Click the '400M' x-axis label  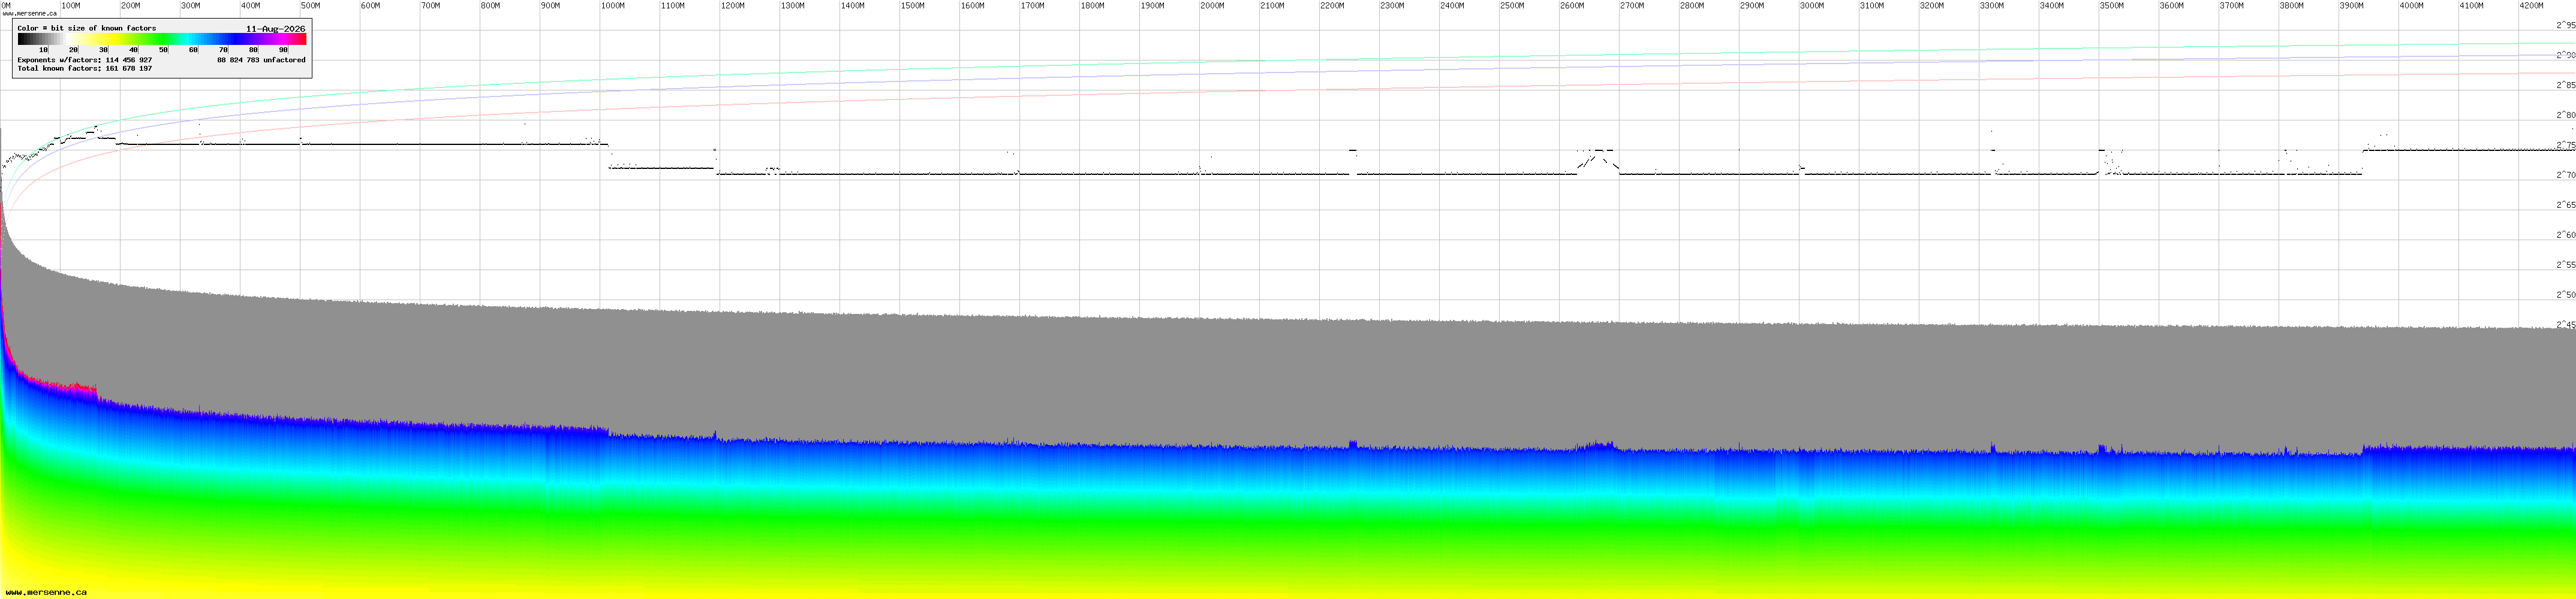(251, 6)
